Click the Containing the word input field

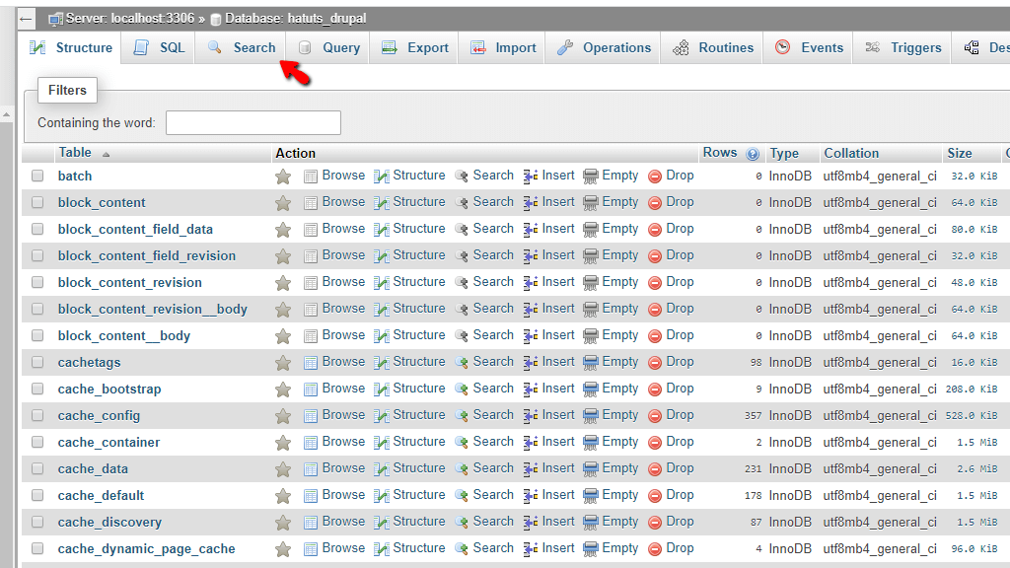[x=253, y=123]
